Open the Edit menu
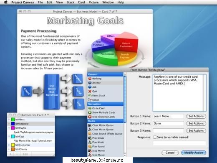 (49, 3)
